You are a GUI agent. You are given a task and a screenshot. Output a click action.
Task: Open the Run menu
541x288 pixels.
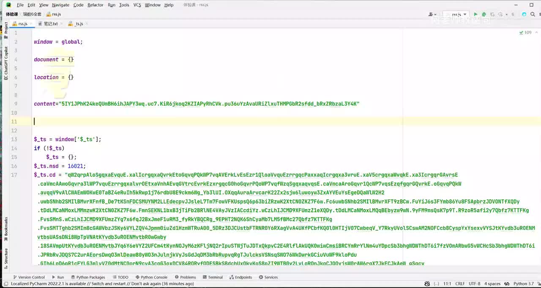click(x=112, y=5)
